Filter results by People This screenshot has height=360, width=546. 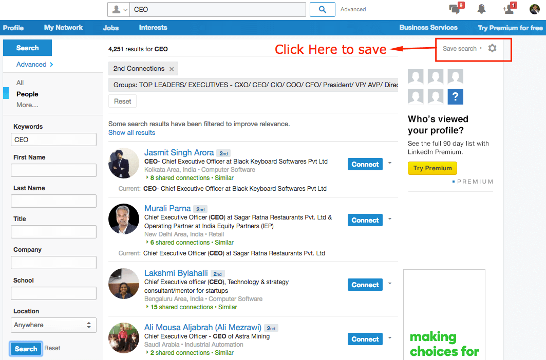click(x=27, y=94)
